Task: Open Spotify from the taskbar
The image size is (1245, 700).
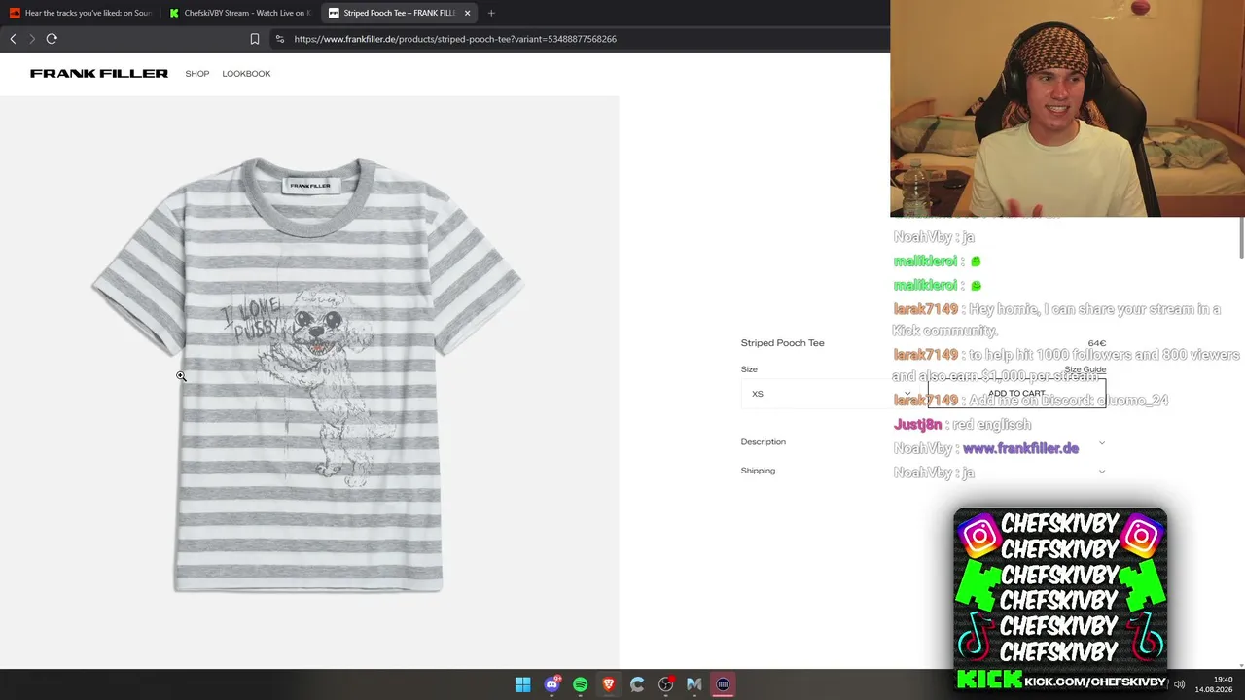Action: pos(581,684)
